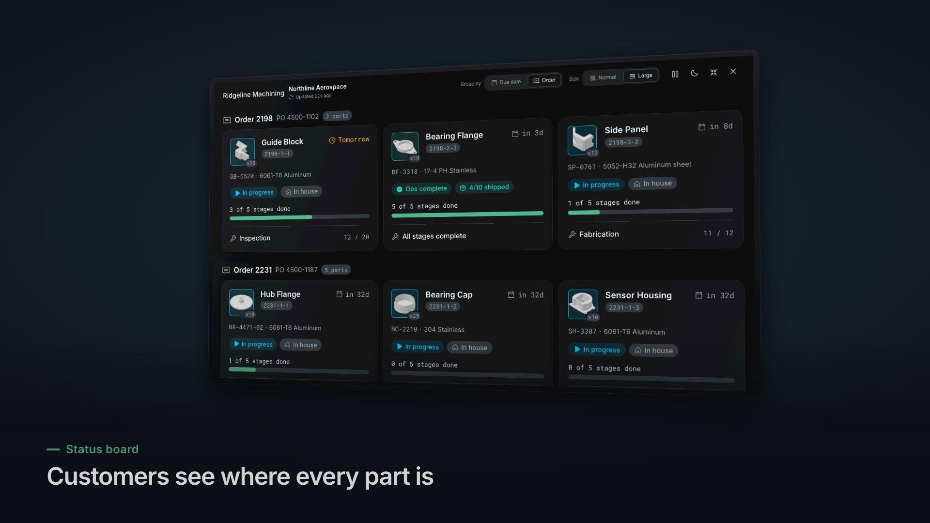
Task: Click the calendar icon next to in 8d
Action: pyautogui.click(x=702, y=127)
